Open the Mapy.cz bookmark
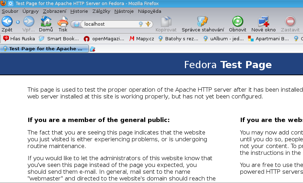Viewport: 303px width, 183px height. click(x=142, y=39)
